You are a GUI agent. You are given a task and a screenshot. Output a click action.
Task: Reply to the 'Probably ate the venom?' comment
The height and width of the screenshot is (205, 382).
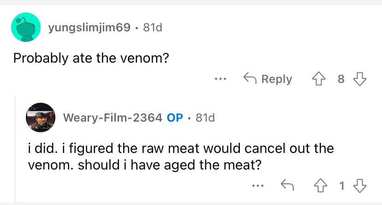point(268,79)
